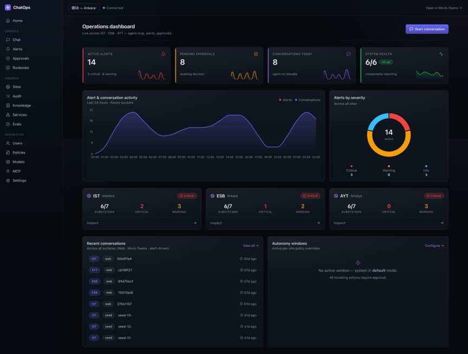468x354 pixels.
Task: Click the Users sidebar icon
Action: click(x=8, y=143)
